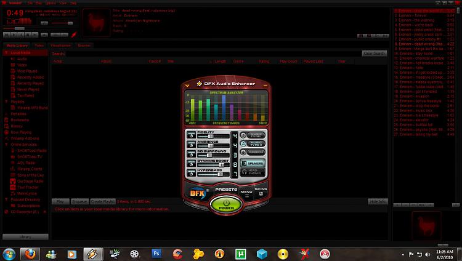Switch DFX output to Speakers

[x=253, y=163]
